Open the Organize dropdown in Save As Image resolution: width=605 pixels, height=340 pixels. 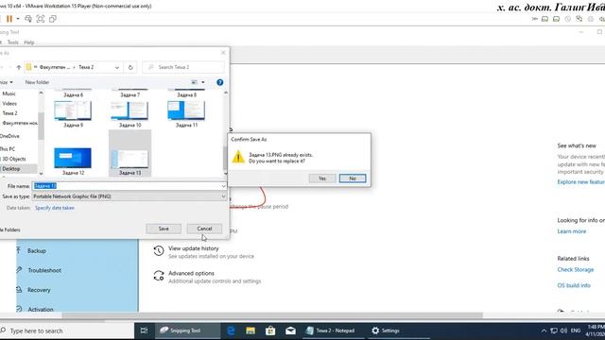[x=7, y=82]
